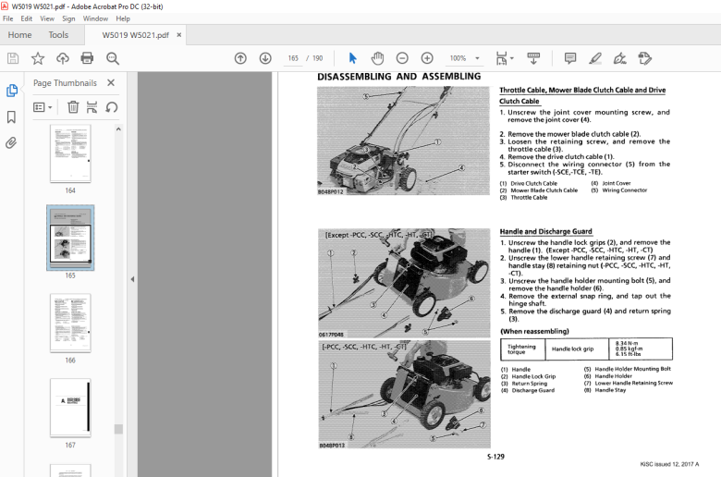The width and height of the screenshot is (721, 477).
Task: Switch to the Tools tab
Action: point(58,35)
